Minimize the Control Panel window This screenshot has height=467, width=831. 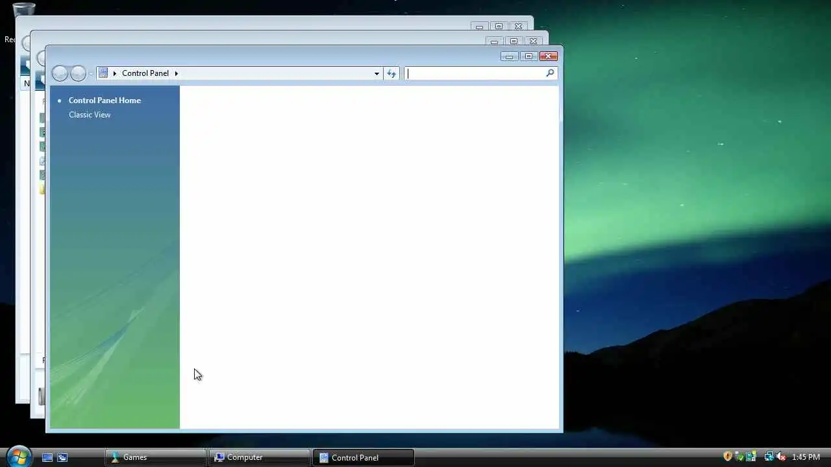pos(510,56)
